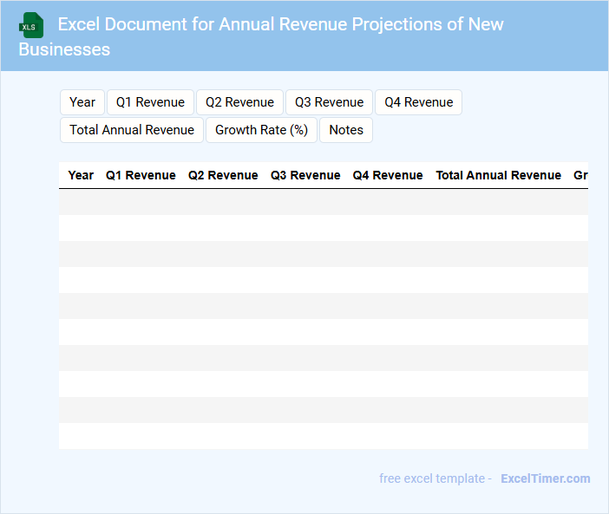The width and height of the screenshot is (609, 514).
Task: Click the partially visible Growth Rate column header
Action: [580, 175]
